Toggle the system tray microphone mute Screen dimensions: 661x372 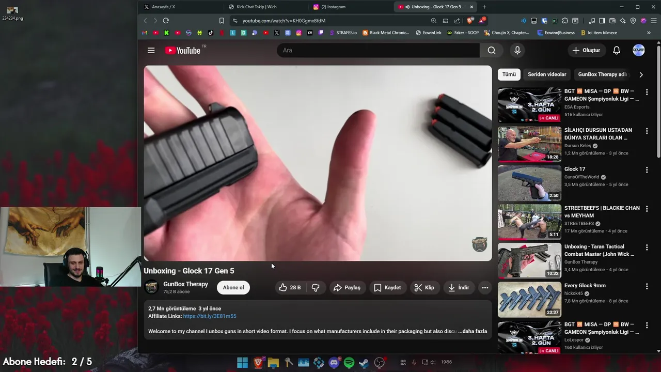(x=414, y=362)
